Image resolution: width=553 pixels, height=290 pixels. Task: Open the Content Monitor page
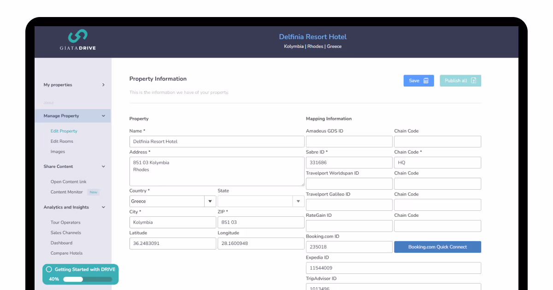point(67,192)
